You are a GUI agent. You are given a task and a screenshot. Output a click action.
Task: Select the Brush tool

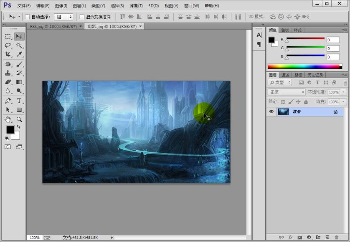[19, 64]
